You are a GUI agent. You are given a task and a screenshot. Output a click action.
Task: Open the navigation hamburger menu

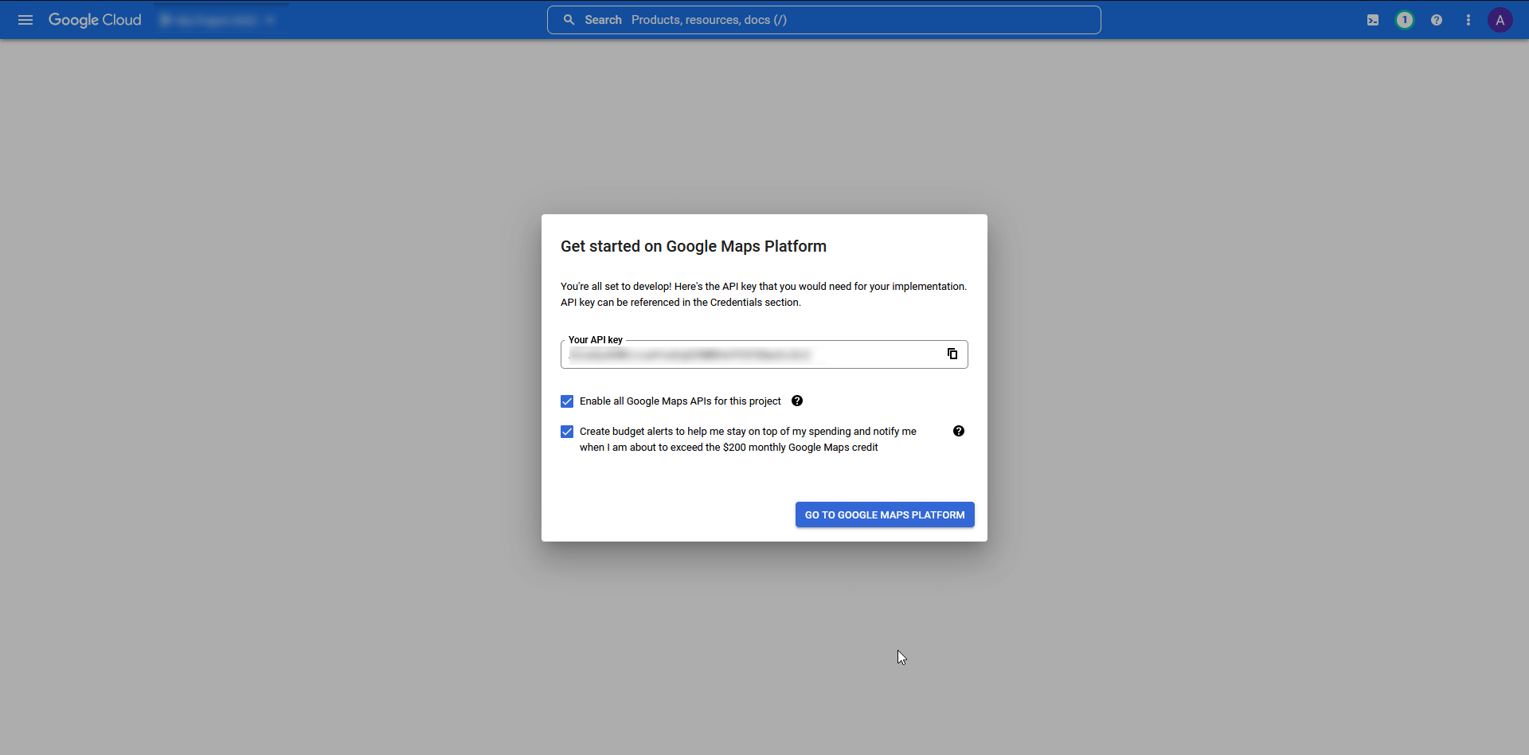(x=25, y=20)
